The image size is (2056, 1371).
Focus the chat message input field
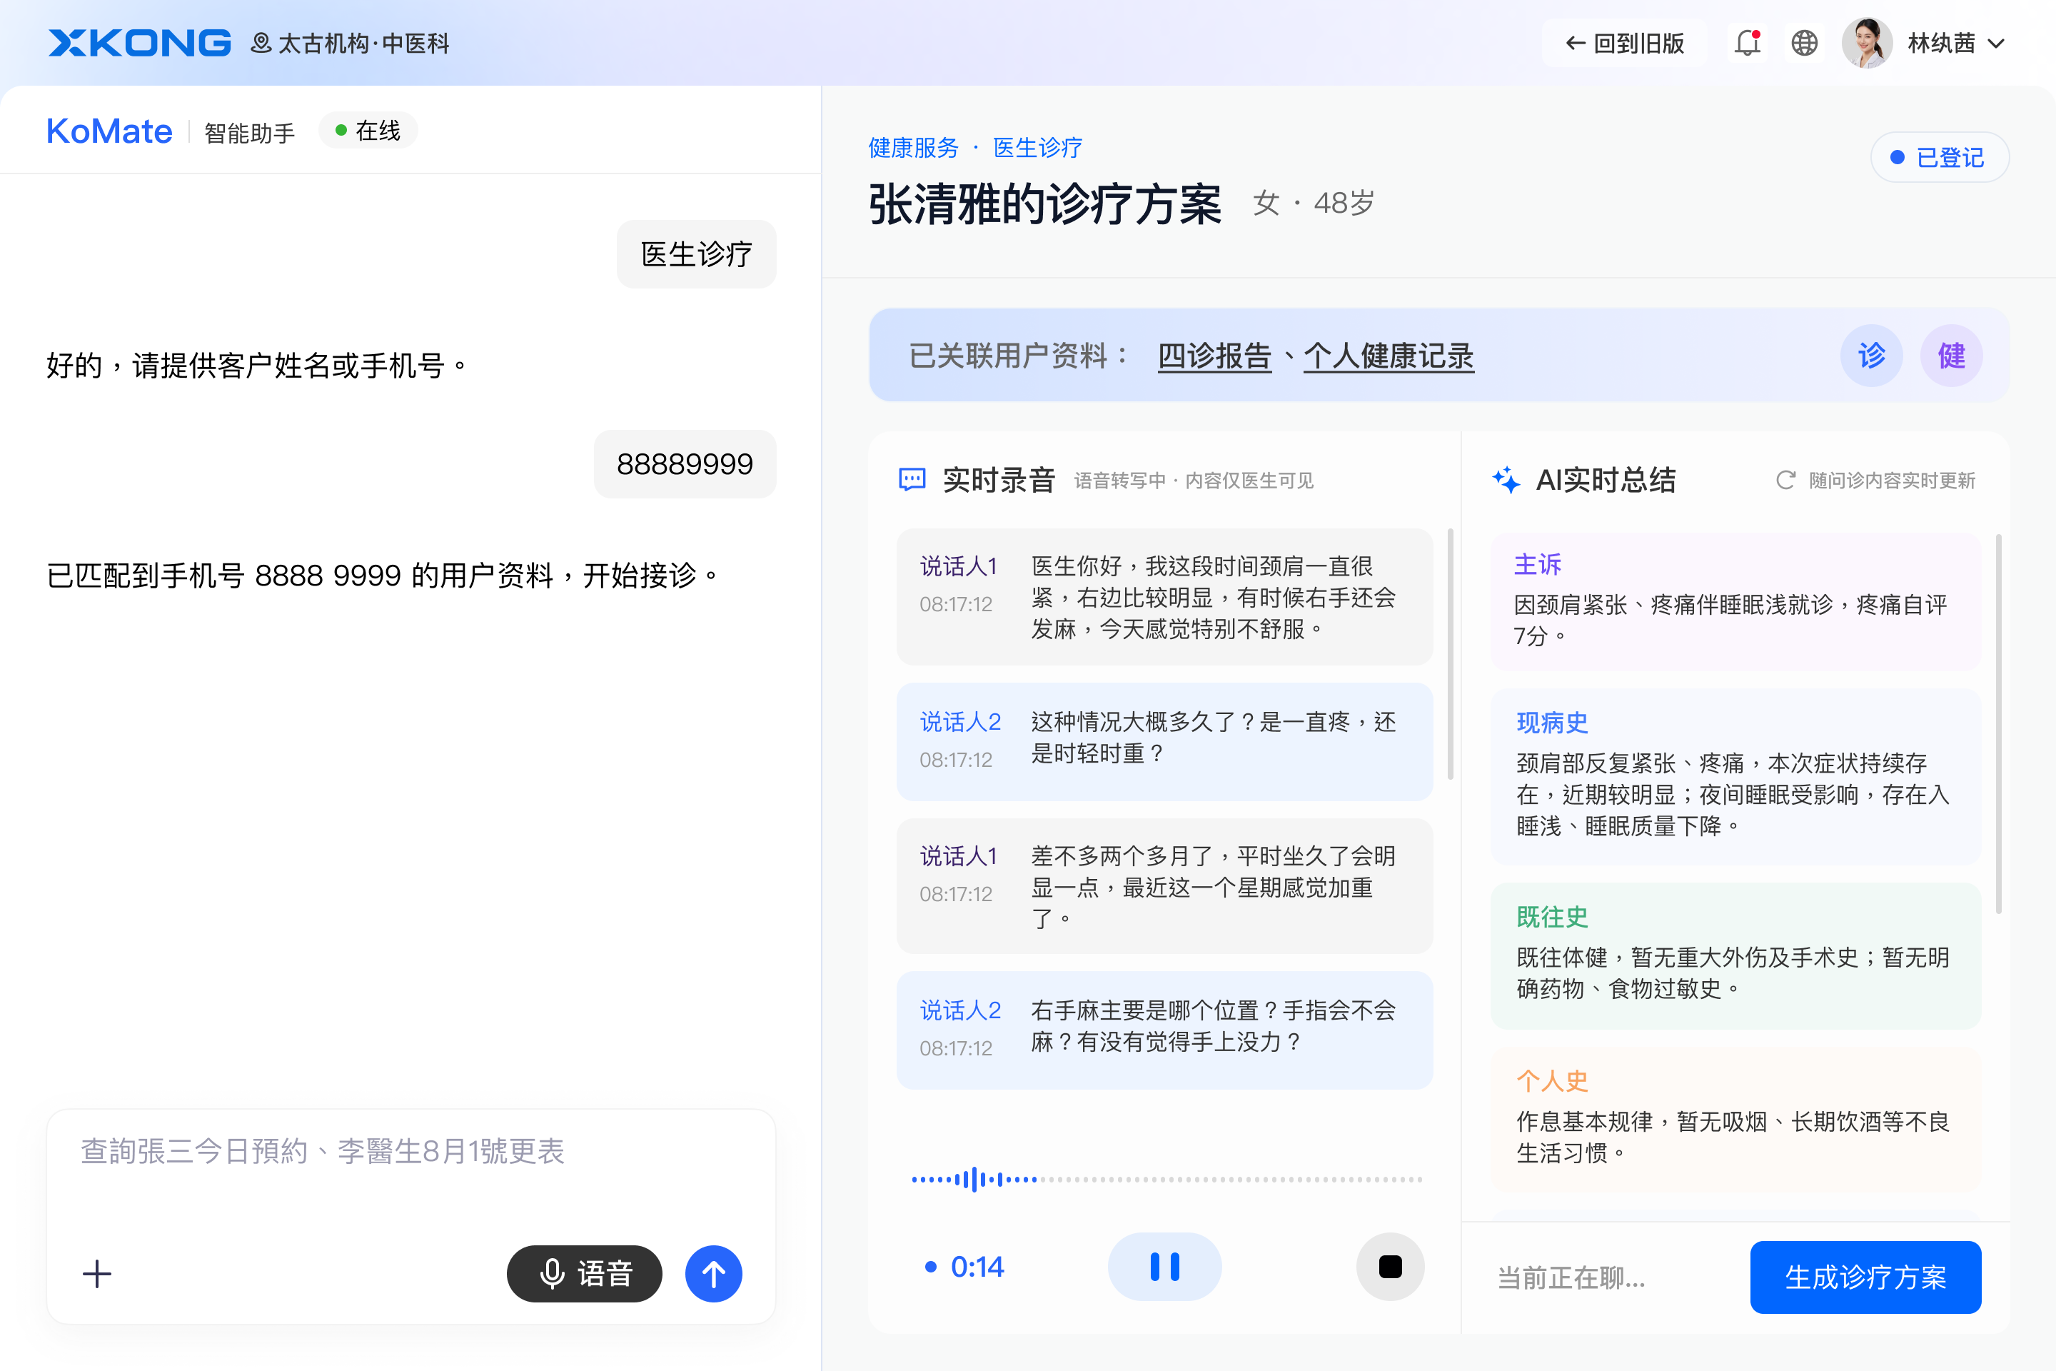click(x=411, y=1172)
